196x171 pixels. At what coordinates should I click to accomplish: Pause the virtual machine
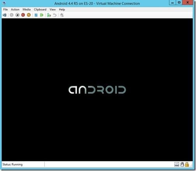(x=36, y=15)
